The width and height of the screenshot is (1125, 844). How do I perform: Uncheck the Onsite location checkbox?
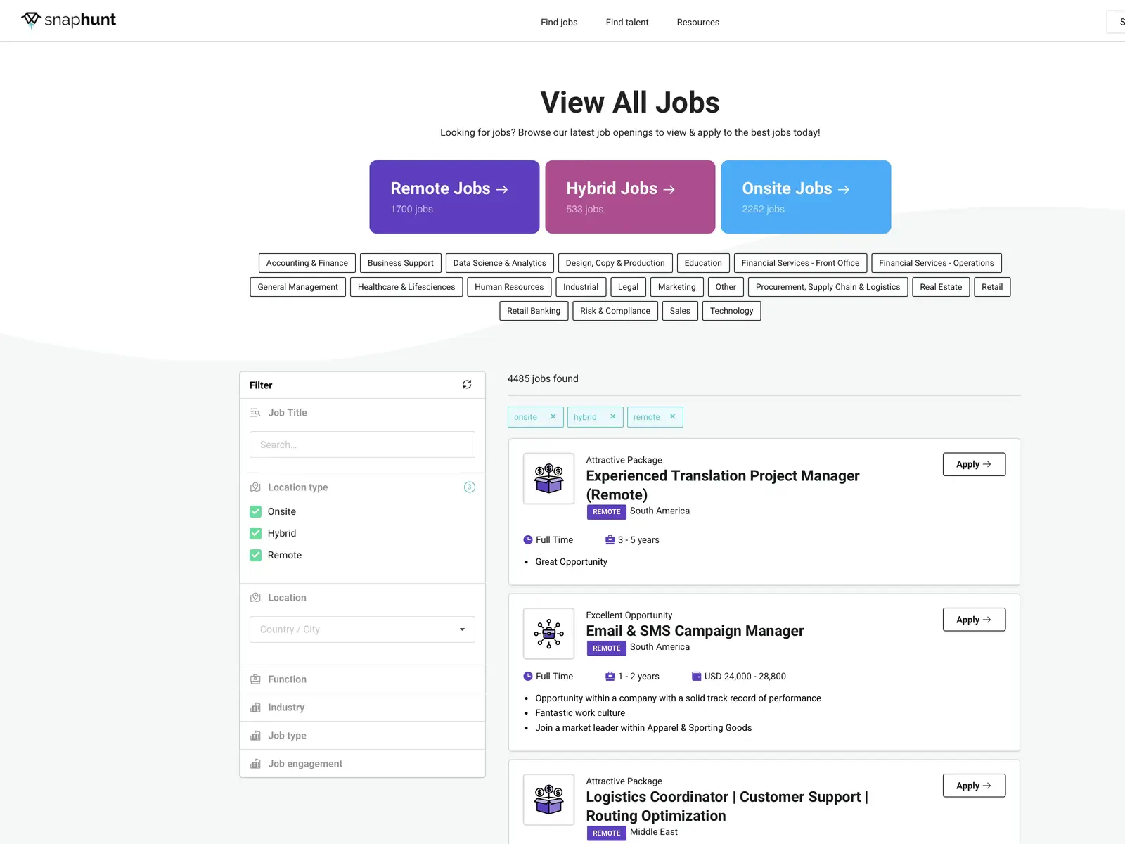coord(256,511)
